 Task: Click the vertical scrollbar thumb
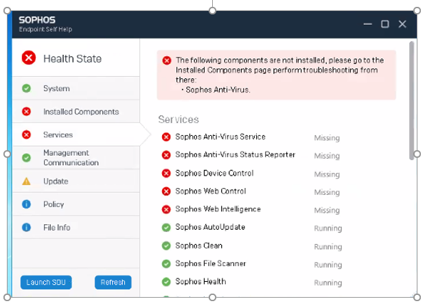411,100
